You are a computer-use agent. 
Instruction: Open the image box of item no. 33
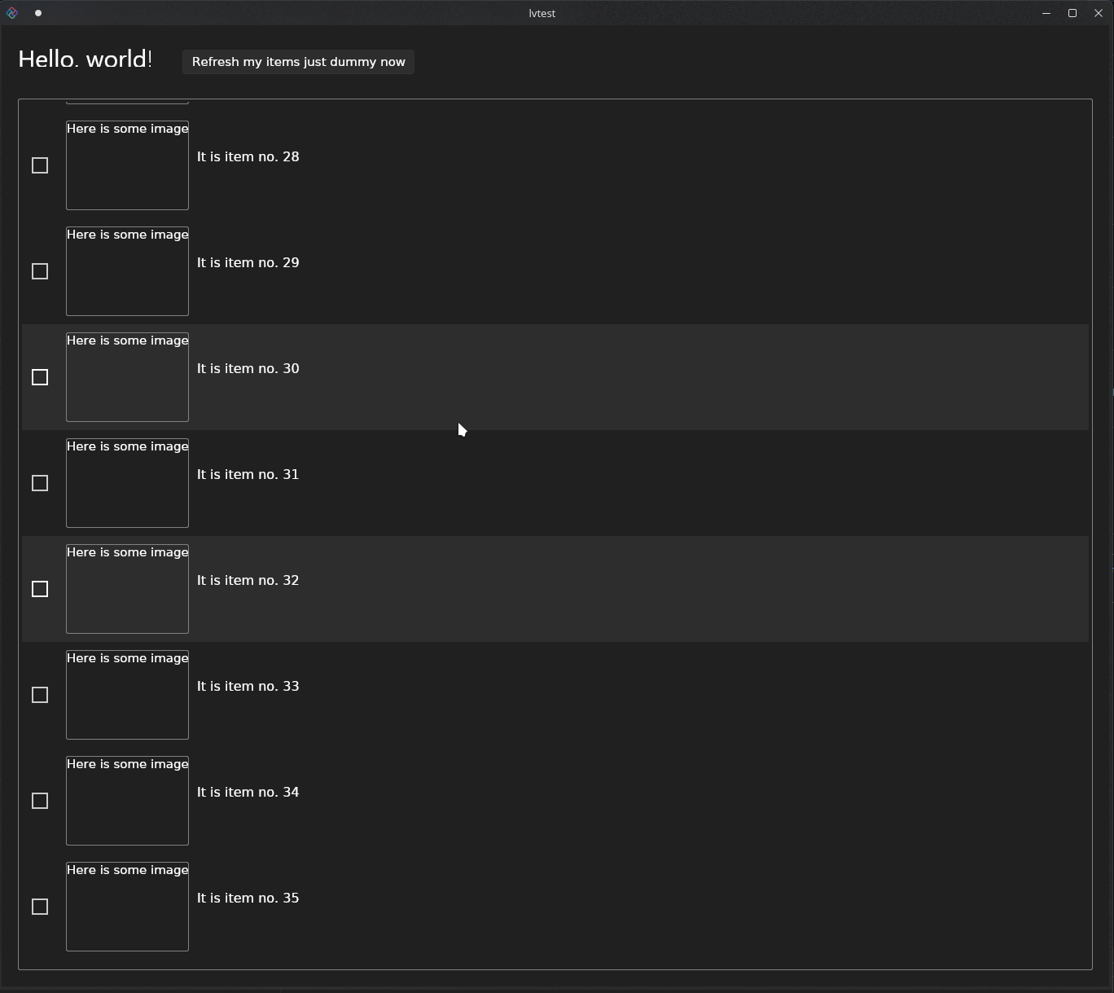coord(127,695)
